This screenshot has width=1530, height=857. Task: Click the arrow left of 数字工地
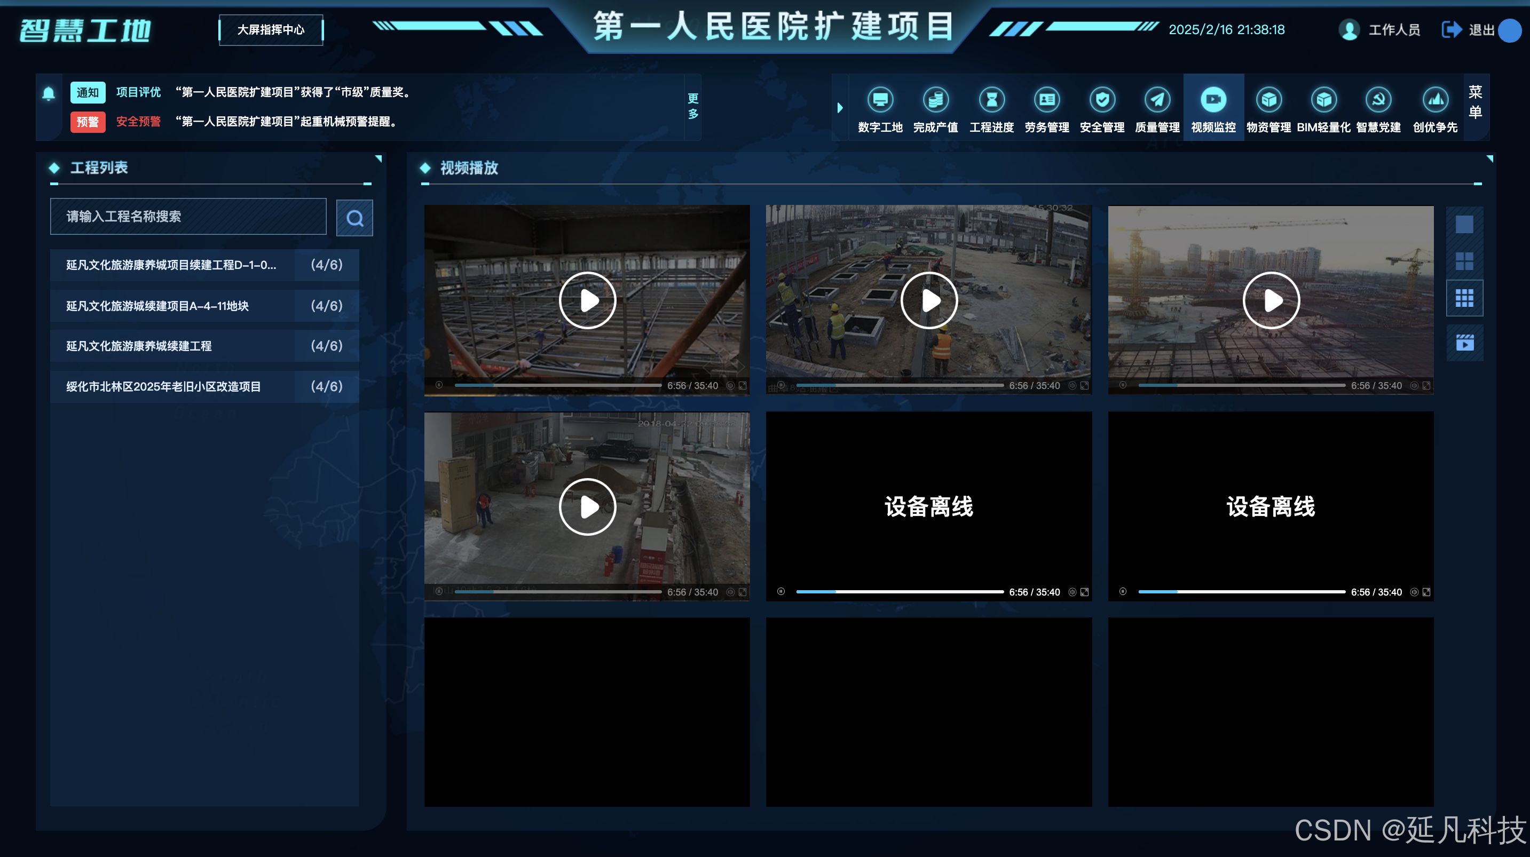coord(840,107)
